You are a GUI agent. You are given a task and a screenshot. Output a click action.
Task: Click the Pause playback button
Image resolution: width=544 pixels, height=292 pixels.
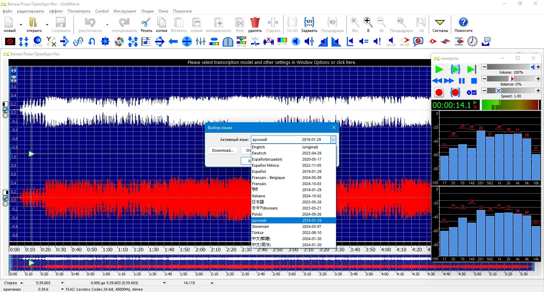(x=462, y=81)
